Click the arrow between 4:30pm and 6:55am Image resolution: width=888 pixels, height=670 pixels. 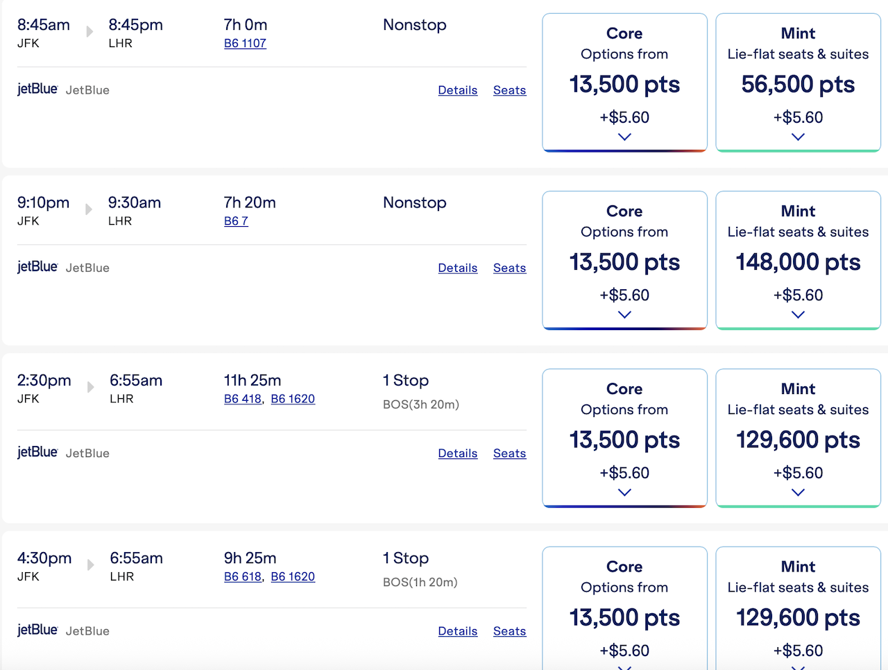[x=90, y=565]
